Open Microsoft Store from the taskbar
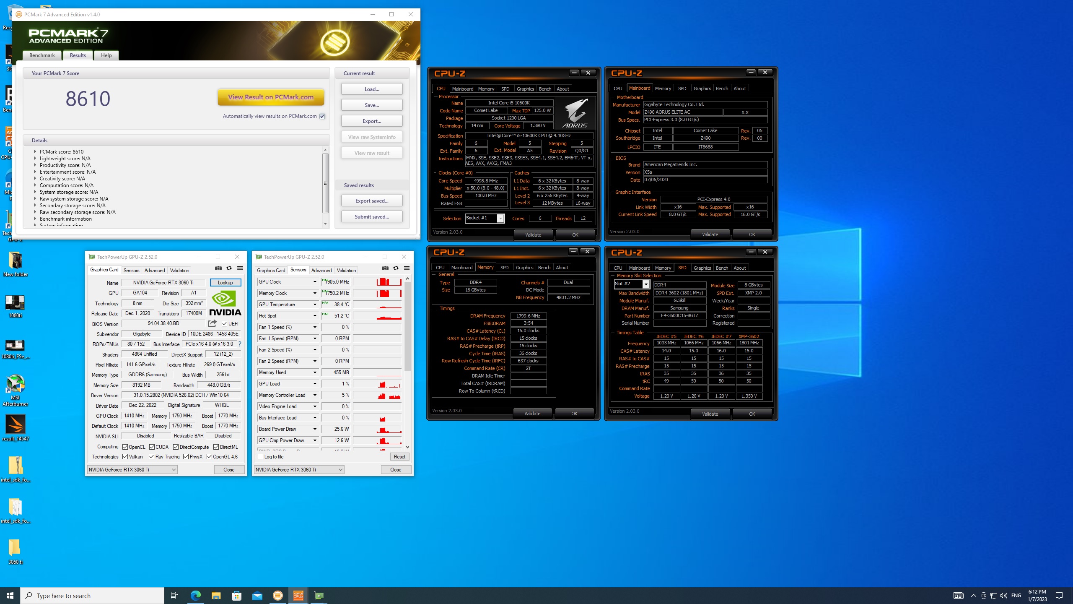 point(237,596)
